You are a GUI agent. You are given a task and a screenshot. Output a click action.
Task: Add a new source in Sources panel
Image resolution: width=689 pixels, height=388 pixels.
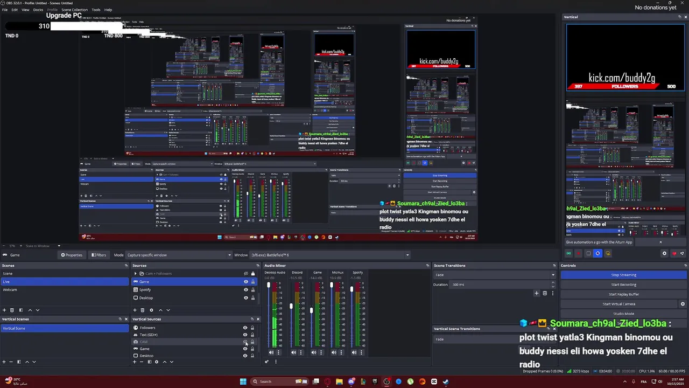tap(135, 310)
